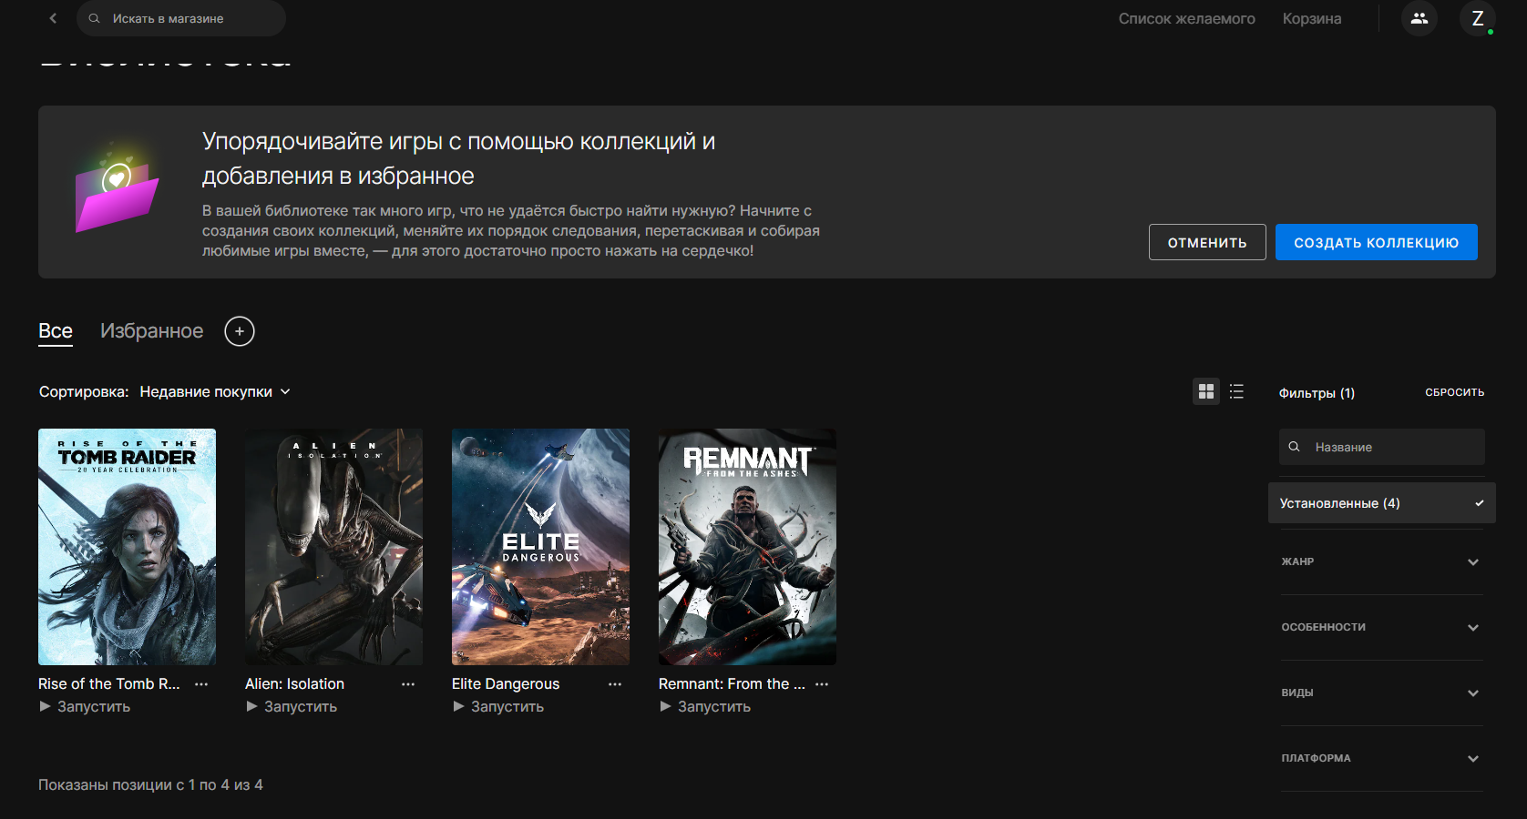The height and width of the screenshot is (819, 1527).
Task: Click СОЗДАТЬ КОЛЛЕКЦИЮ button
Action: point(1376,242)
